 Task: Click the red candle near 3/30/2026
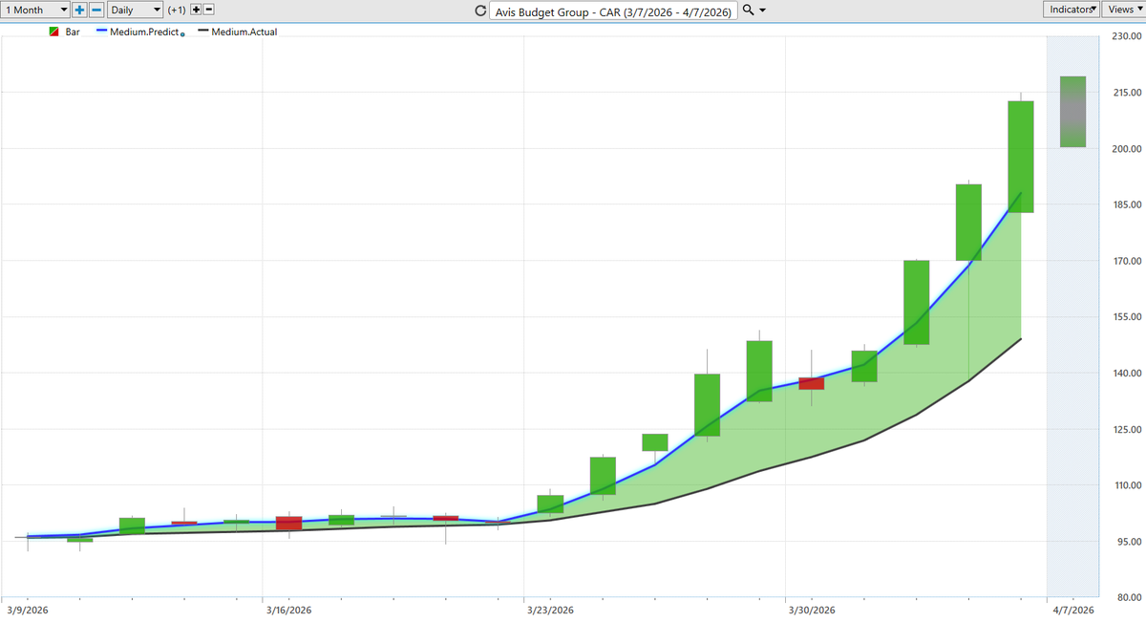[812, 383]
